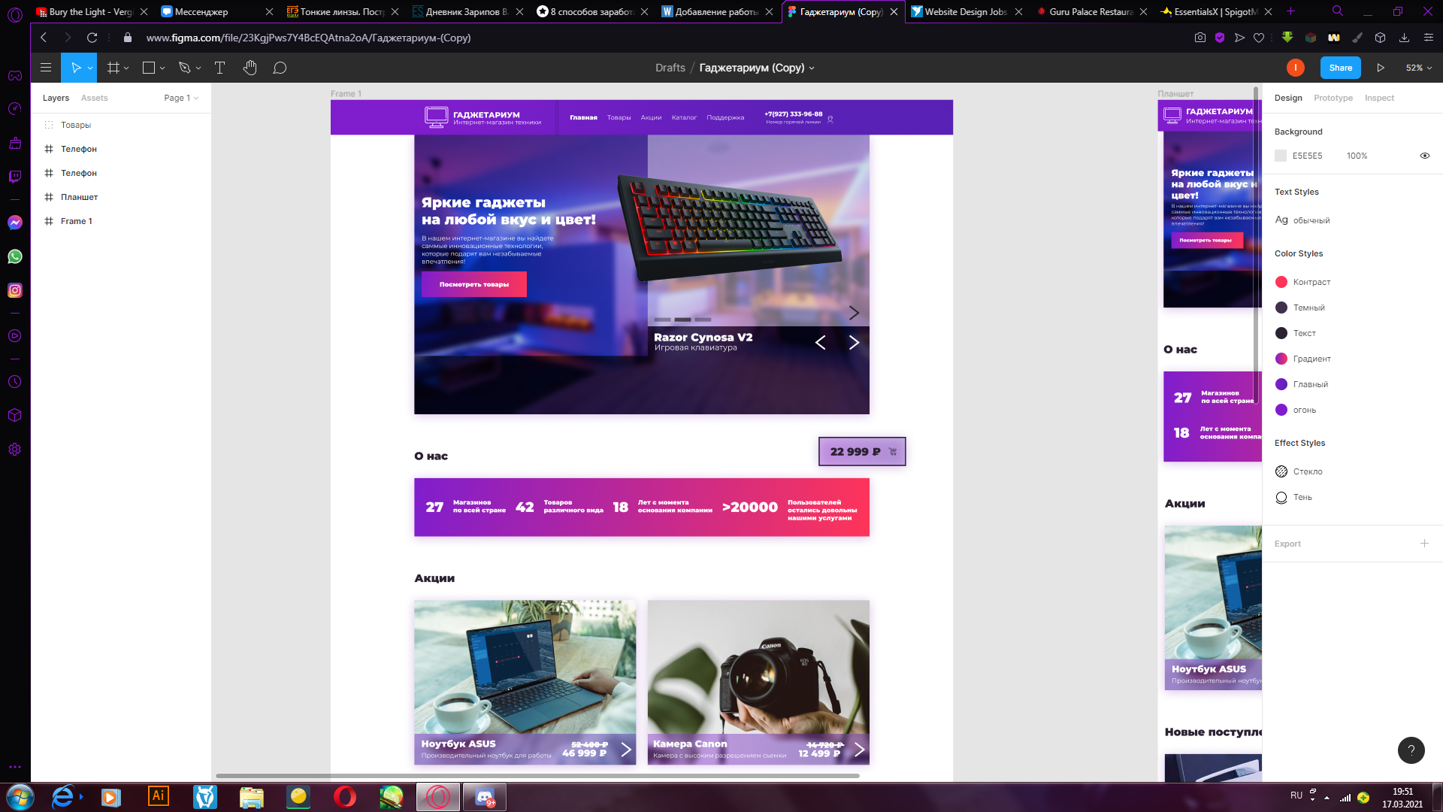Click the browser address bar URL
The width and height of the screenshot is (1443, 812).
(x=308, y=38)
